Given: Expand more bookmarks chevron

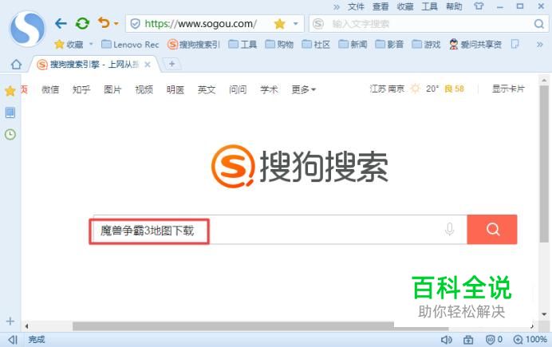Looking at the screenshot, I should [539, 45].
